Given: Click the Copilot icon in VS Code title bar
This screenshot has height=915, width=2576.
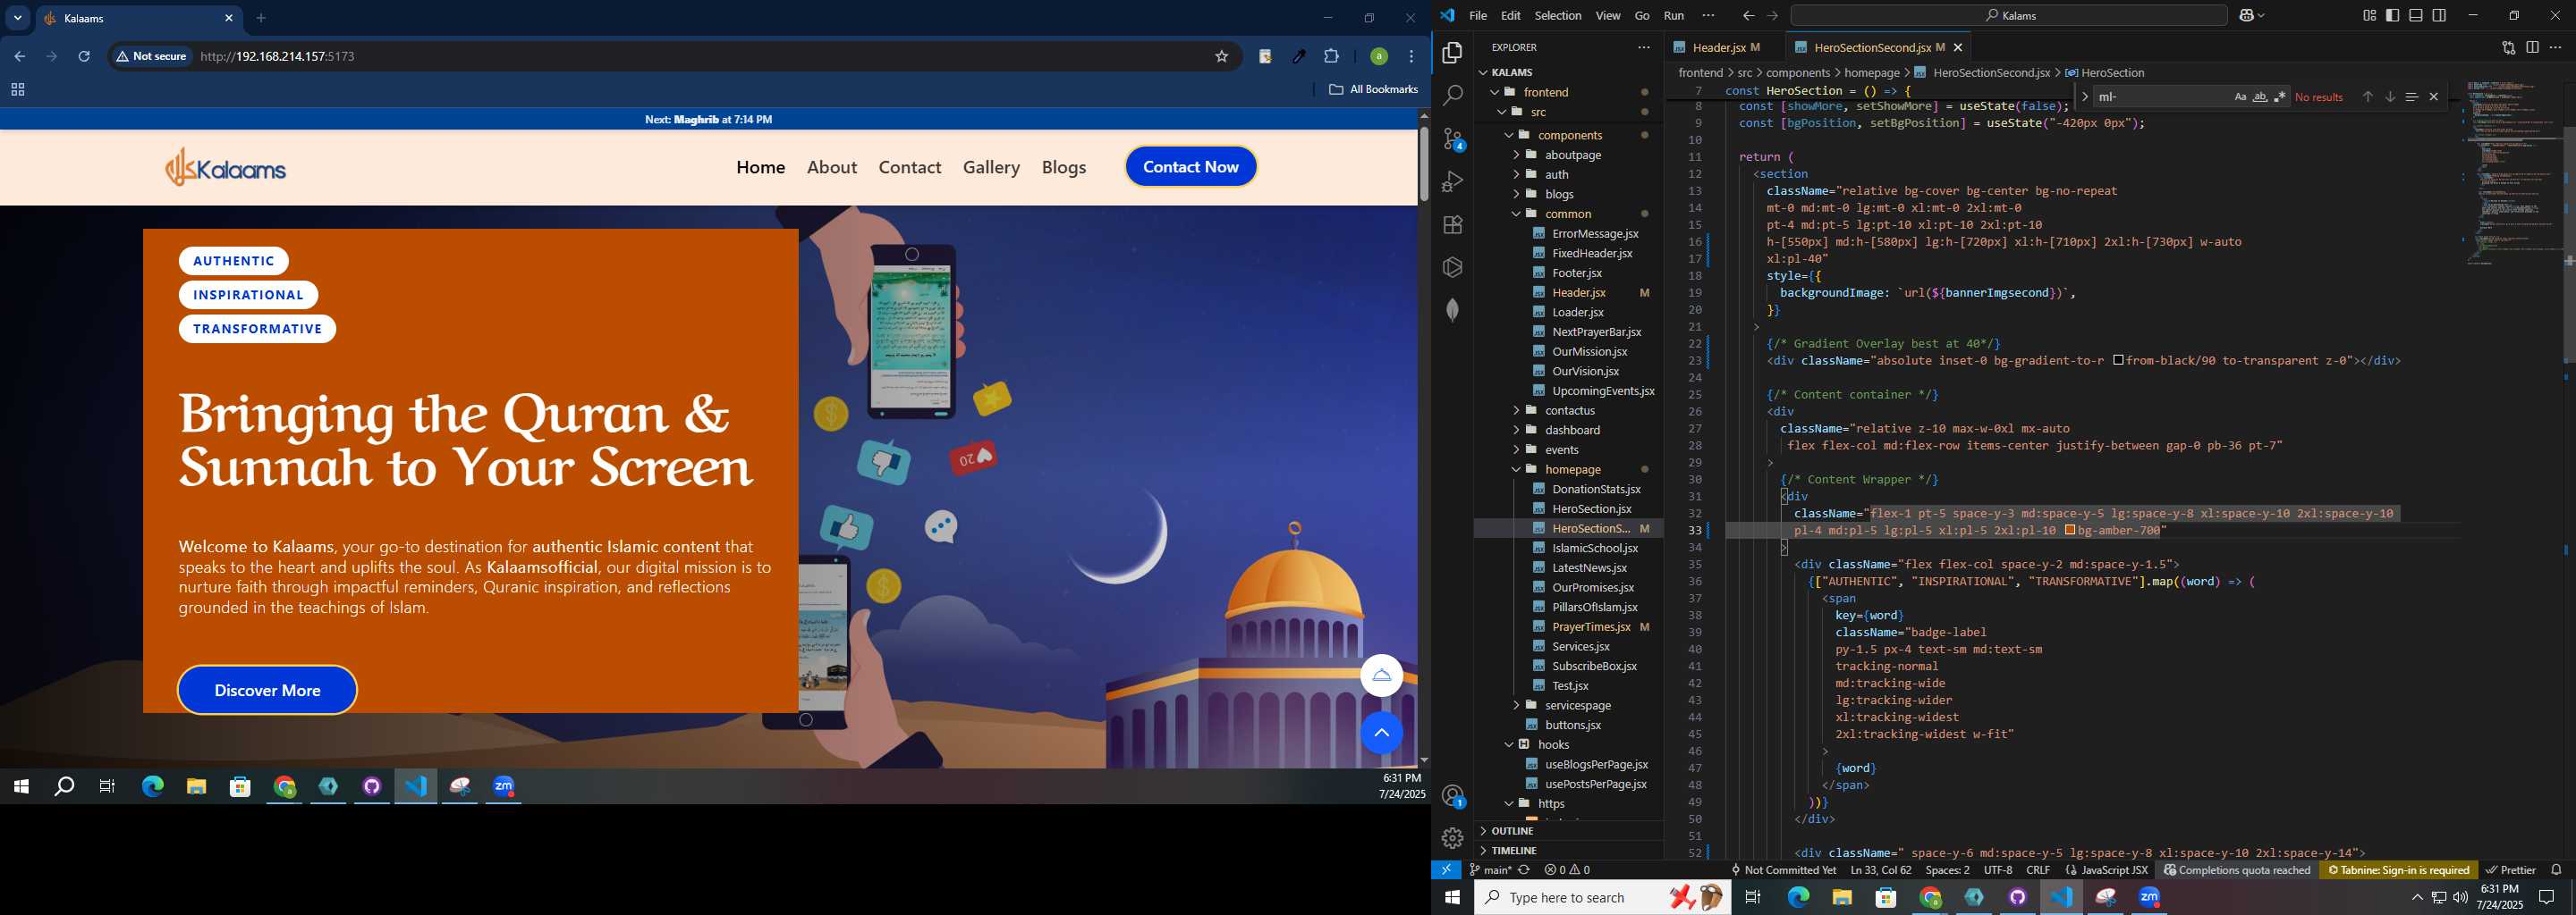Looking at the screenshot, I should 2245,16.
